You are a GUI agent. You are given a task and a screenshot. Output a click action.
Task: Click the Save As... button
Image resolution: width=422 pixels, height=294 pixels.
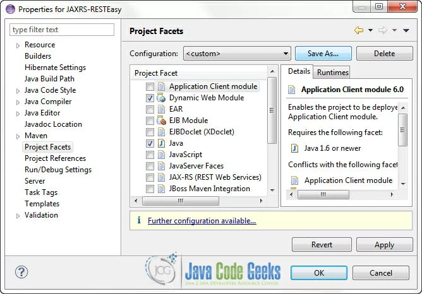point(323,54)
